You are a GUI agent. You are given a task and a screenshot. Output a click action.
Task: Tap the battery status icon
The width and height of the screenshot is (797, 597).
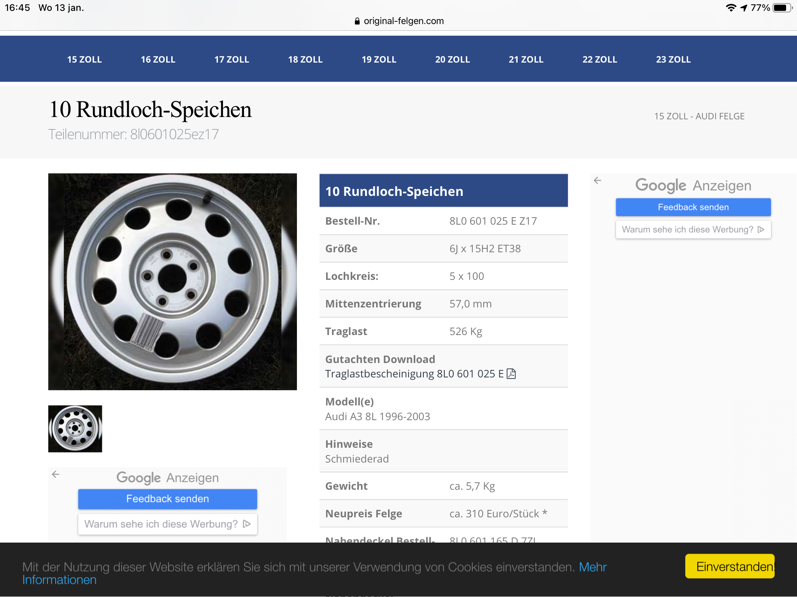(782, 8)
